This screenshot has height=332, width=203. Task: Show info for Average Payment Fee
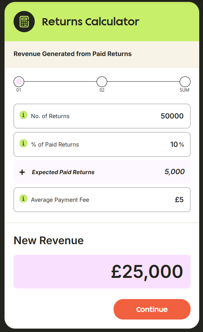click(23, 199)
